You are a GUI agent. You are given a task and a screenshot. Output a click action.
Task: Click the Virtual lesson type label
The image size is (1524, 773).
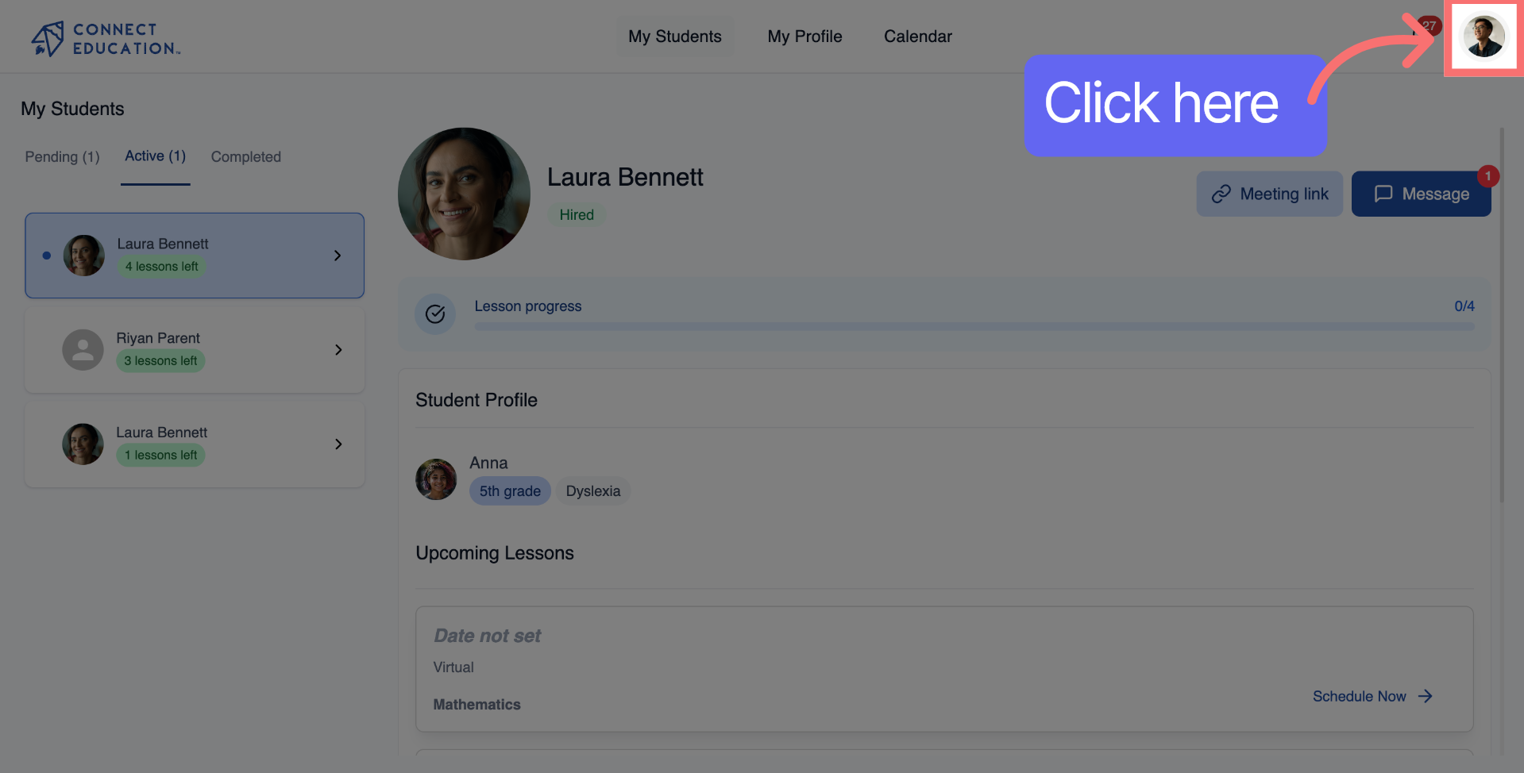pos(453,667)
